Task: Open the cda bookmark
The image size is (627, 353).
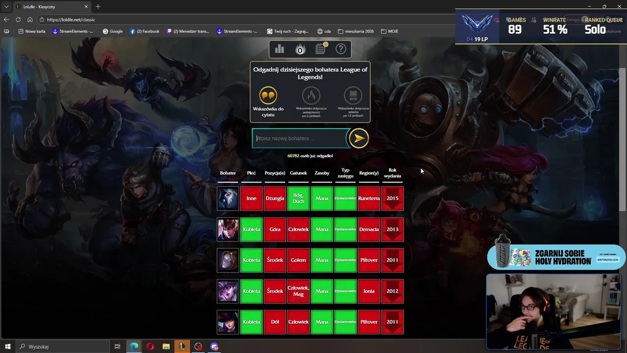Action: 324,31
